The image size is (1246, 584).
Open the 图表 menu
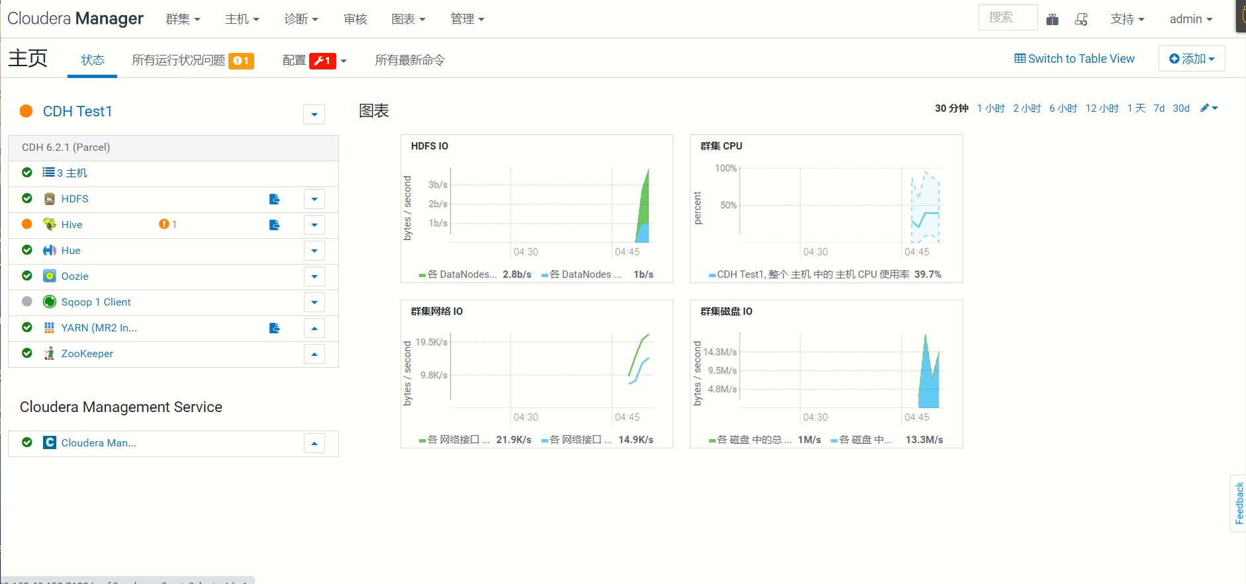[x=408, y=19]
